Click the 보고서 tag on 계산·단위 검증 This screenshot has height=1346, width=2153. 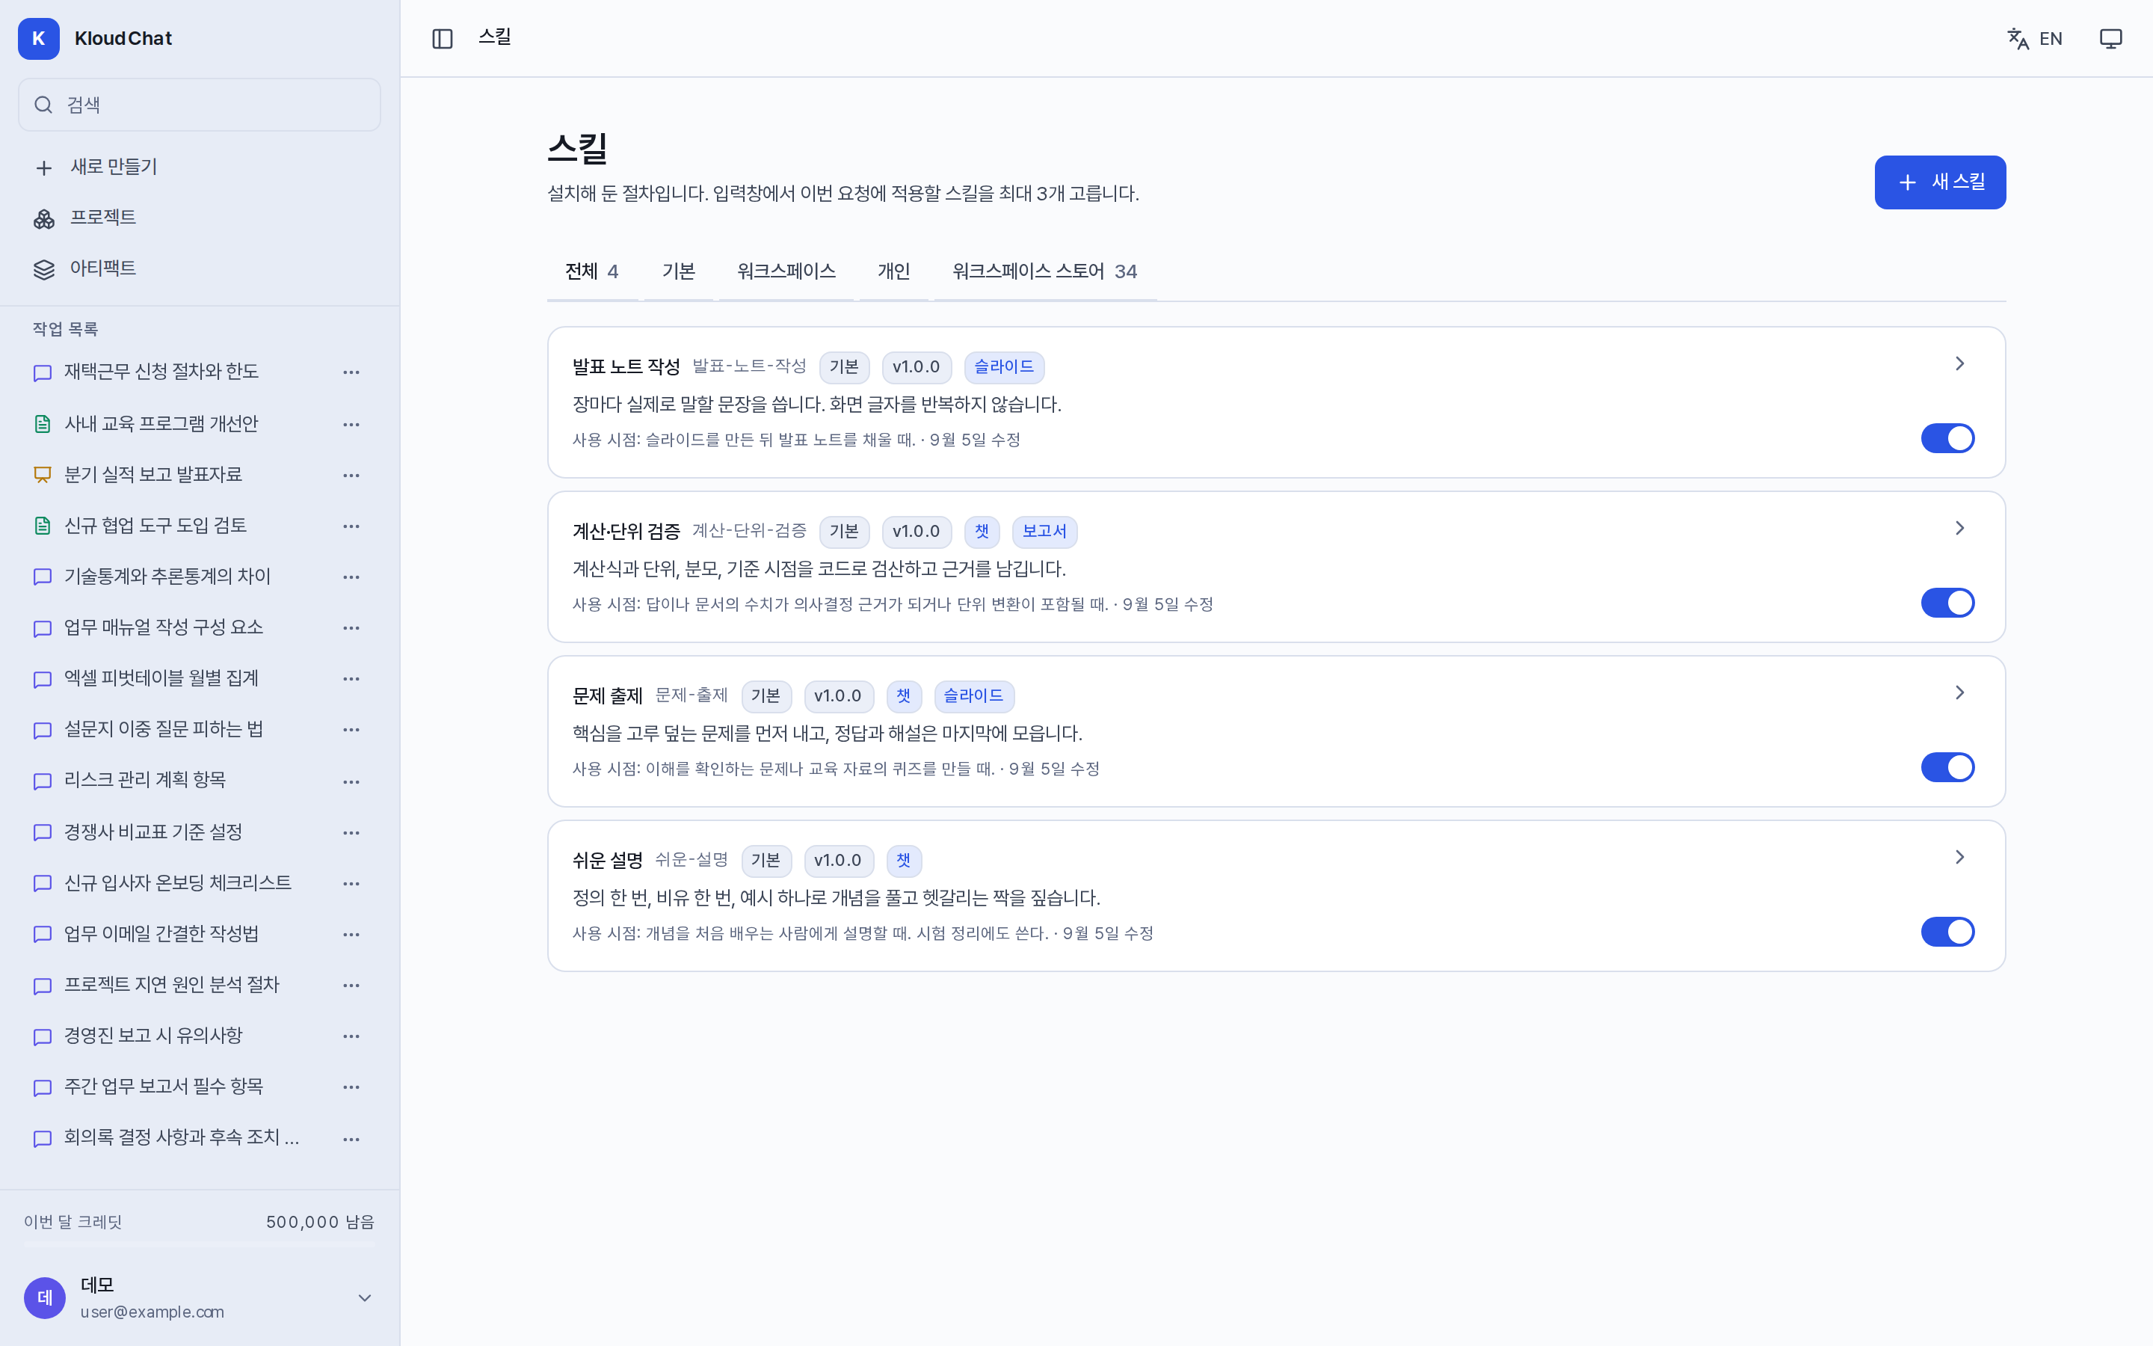pos(1044,532)
